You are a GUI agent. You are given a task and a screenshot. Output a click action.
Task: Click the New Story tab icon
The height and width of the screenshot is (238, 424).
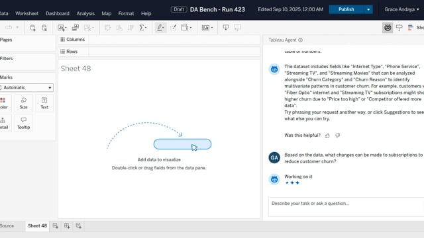coord(79,226)
